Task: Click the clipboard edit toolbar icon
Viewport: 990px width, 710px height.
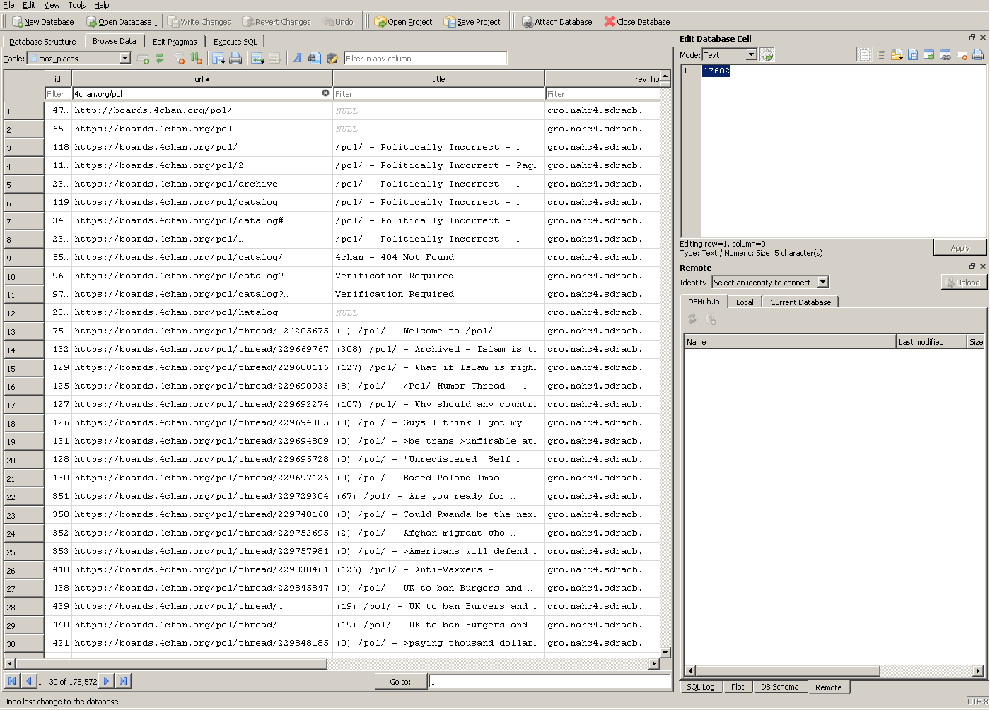Action: (x=332, y=59)
